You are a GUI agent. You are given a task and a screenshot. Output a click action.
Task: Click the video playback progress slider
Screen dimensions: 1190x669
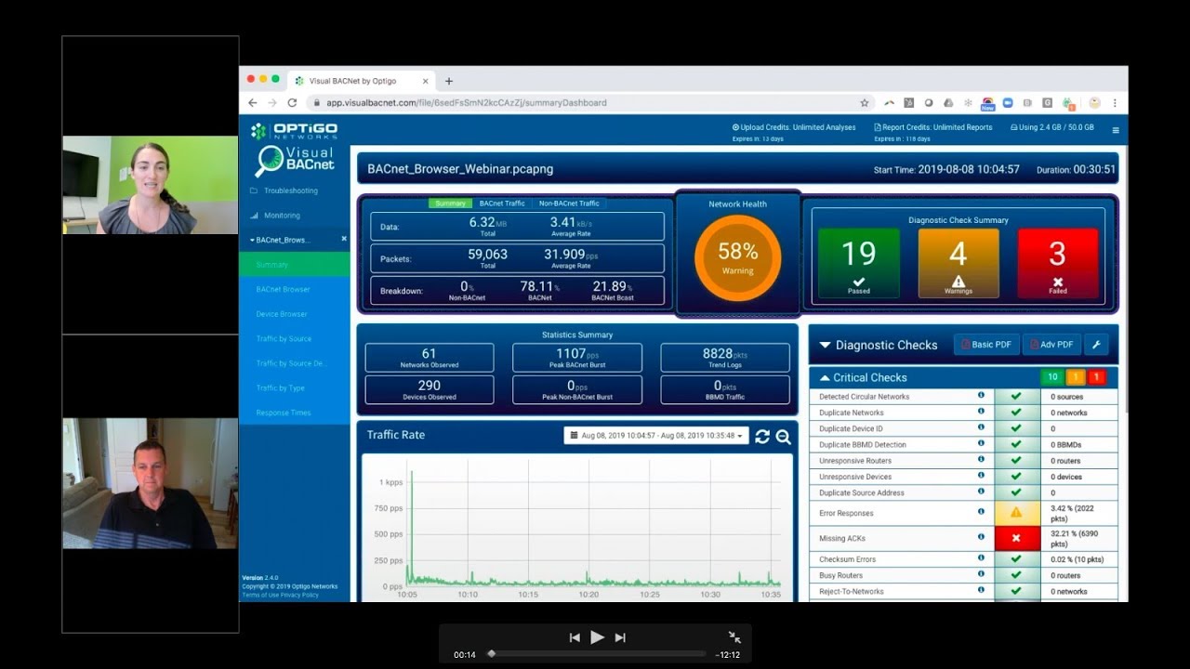[595, 654]
